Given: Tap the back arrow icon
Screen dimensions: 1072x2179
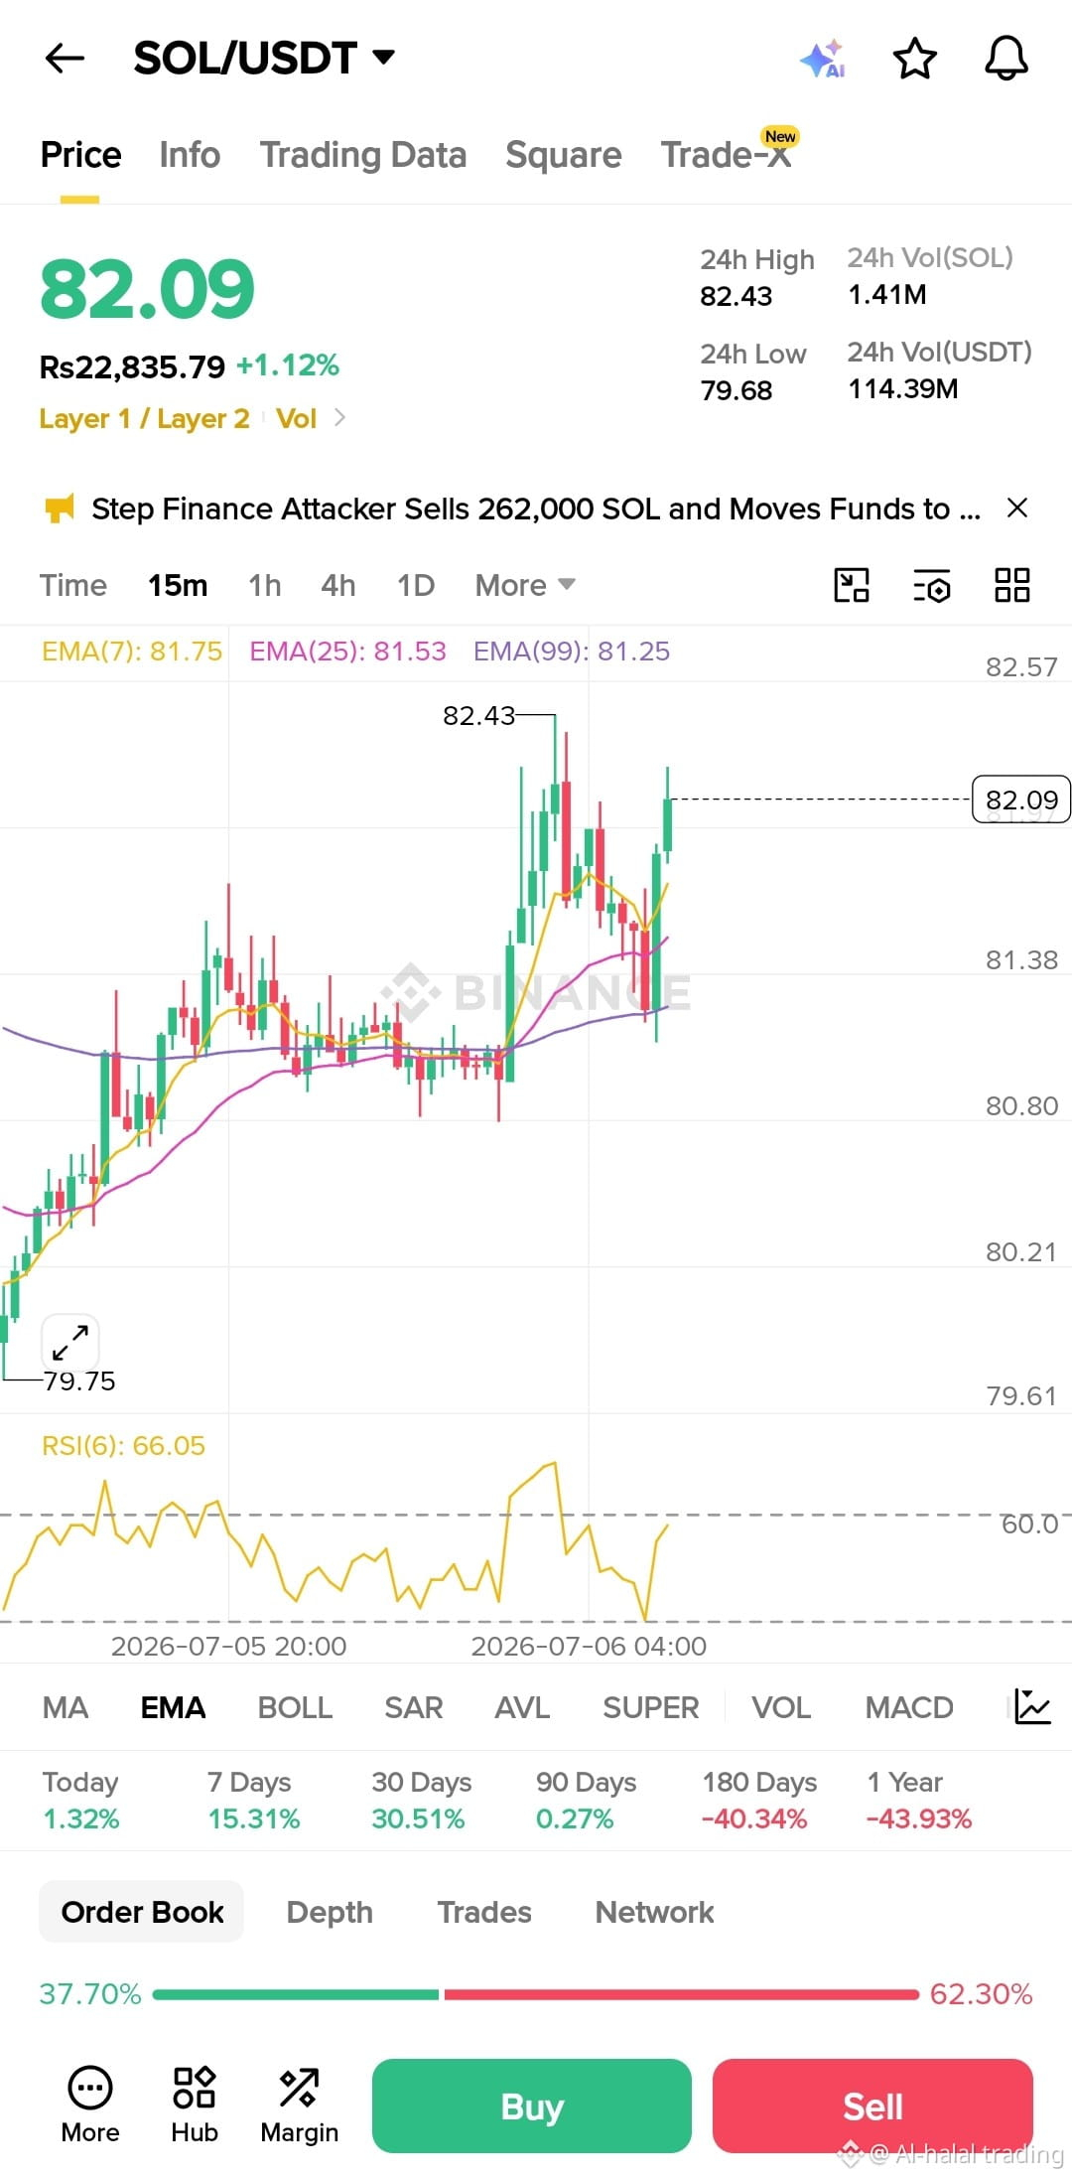Looking at the screenshot, I should pos(66,59).
